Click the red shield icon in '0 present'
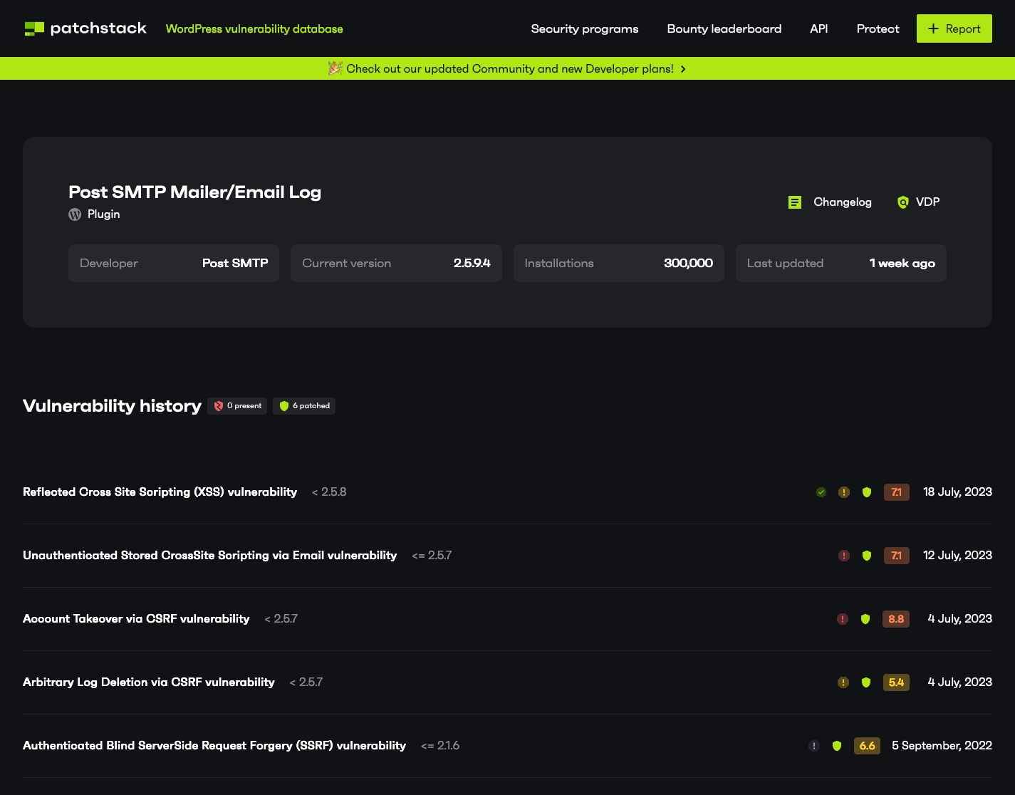1015x795 pixels. coord(219,406)
